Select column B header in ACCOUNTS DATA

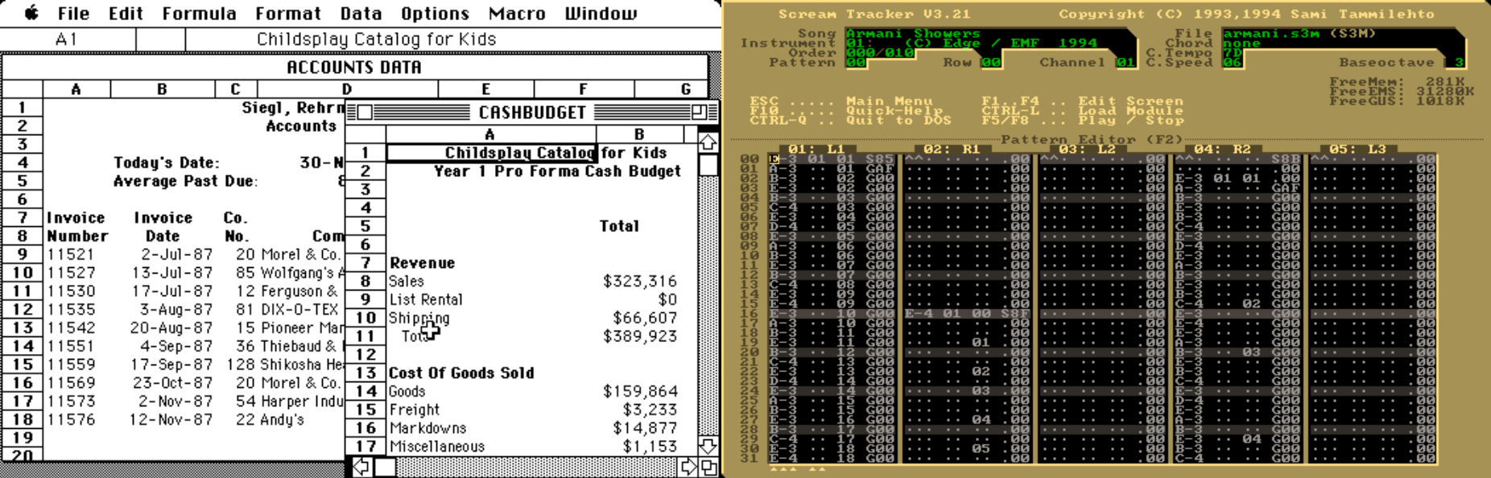click(163, 89)
